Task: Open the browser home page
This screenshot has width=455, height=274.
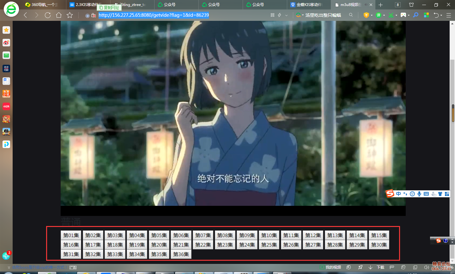Action: [x=59, y=15]
